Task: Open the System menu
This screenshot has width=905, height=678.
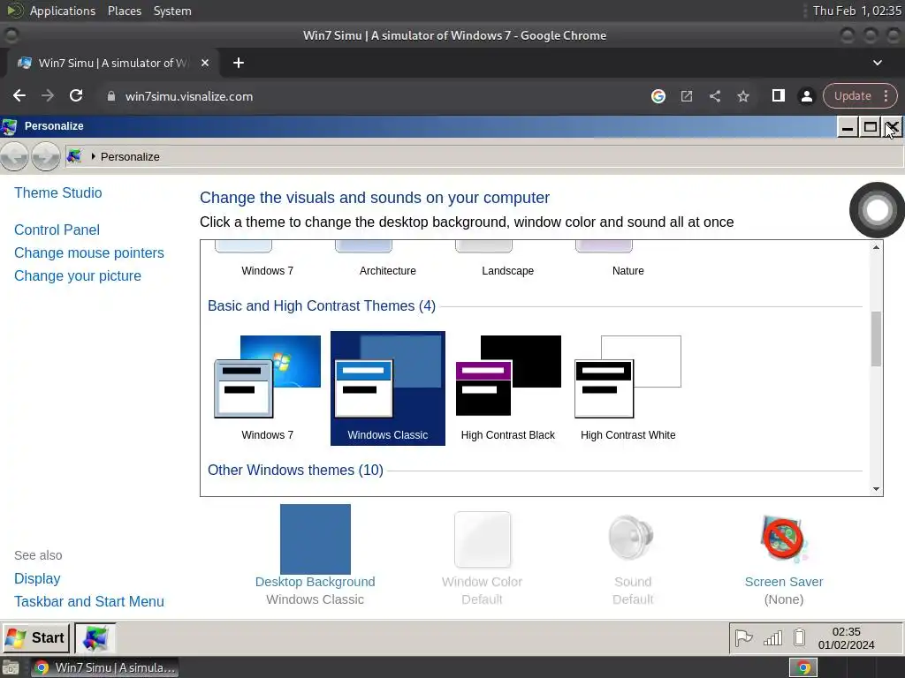Action: [x=172, y=11]
